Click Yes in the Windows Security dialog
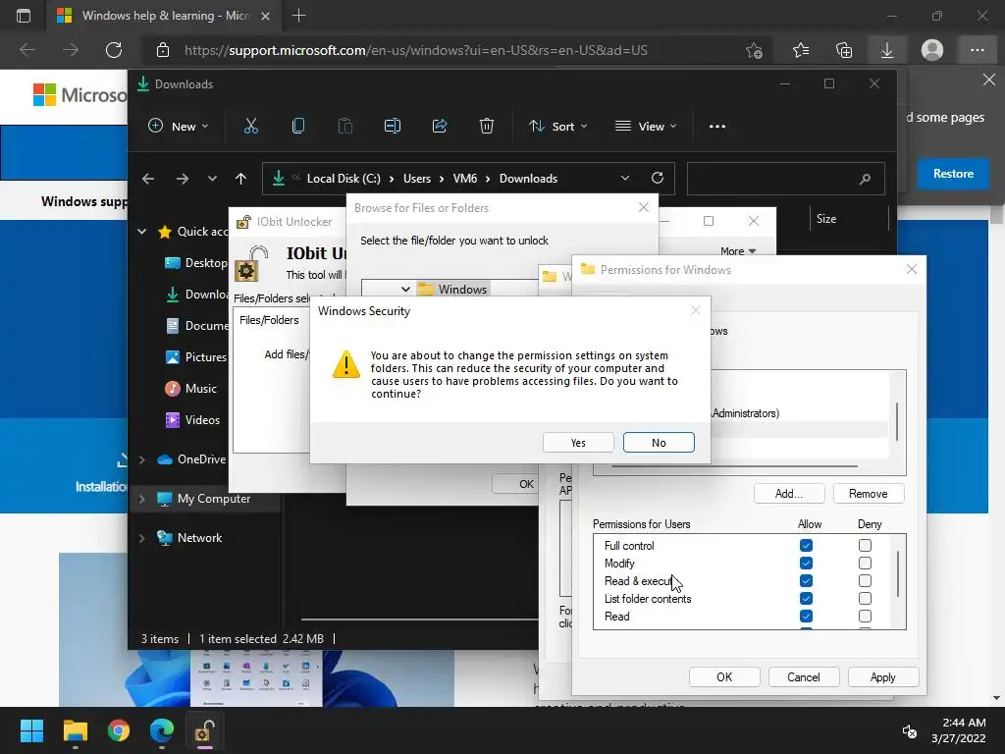The image size is (1005, 754). coord(578,443)
